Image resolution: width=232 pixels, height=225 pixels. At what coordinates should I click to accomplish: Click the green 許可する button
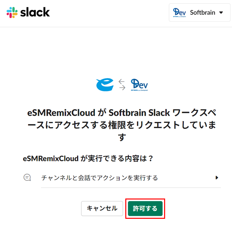(145, 208)
